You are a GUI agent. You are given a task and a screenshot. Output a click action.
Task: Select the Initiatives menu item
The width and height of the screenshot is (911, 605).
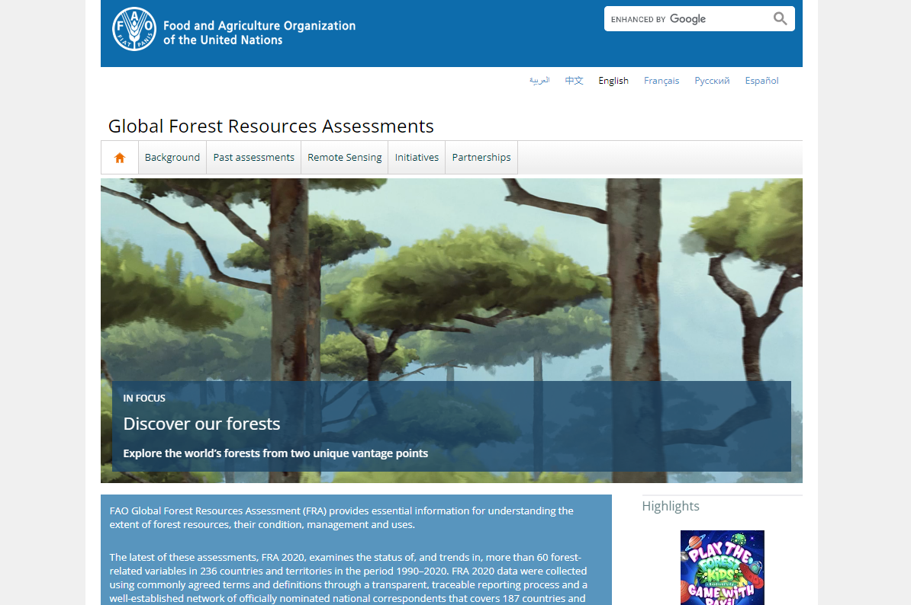point(417,157)
